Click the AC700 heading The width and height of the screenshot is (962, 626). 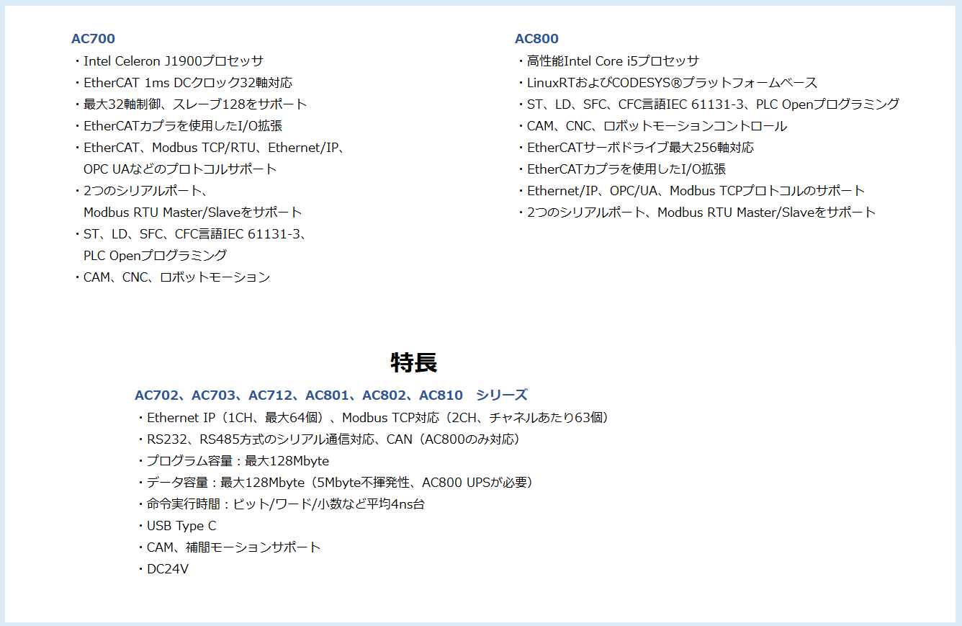[93, 39]
